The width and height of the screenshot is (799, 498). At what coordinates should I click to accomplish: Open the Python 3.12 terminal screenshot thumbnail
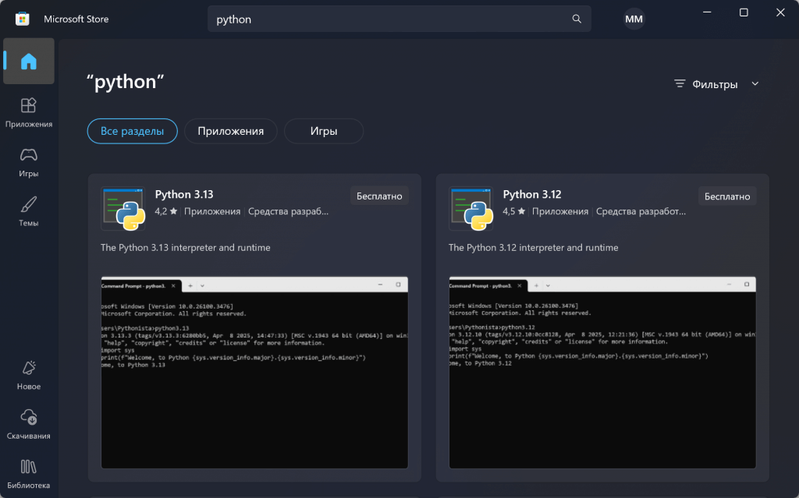click(602, 373)
